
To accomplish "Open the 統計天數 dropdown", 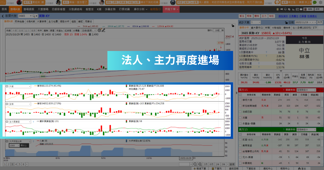I will pos(255,22).
